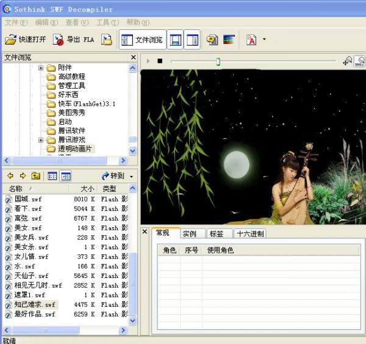Click the Export FLA (导出 FLA) button

click(x=74, y=40)
